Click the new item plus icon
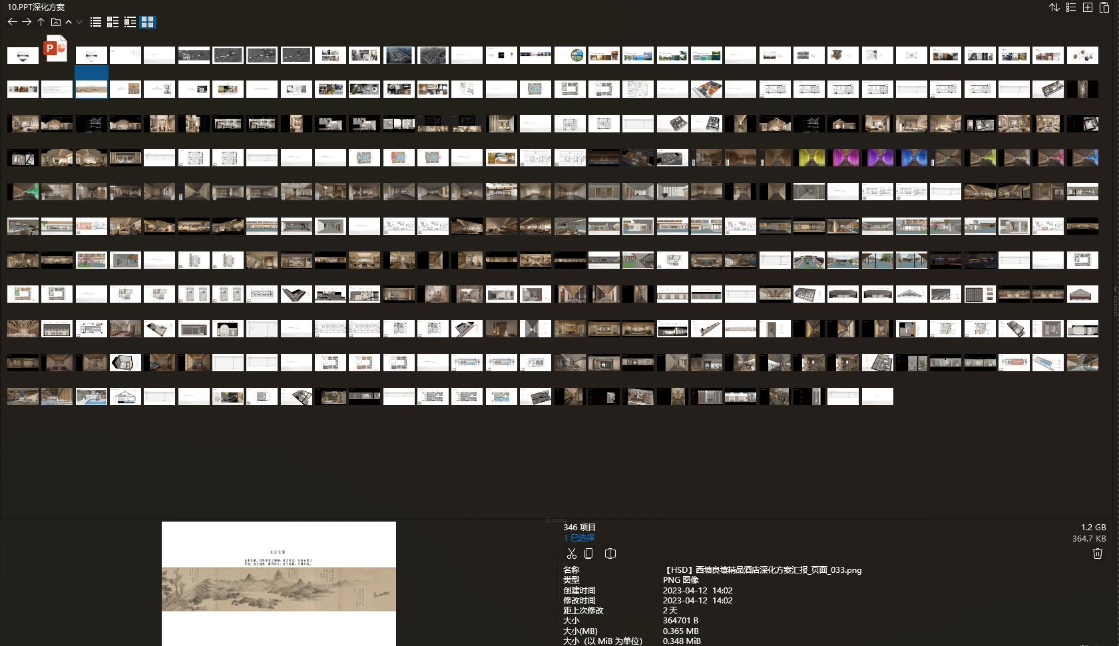This screenshot has height=646, width=1119. [1088, 7]
